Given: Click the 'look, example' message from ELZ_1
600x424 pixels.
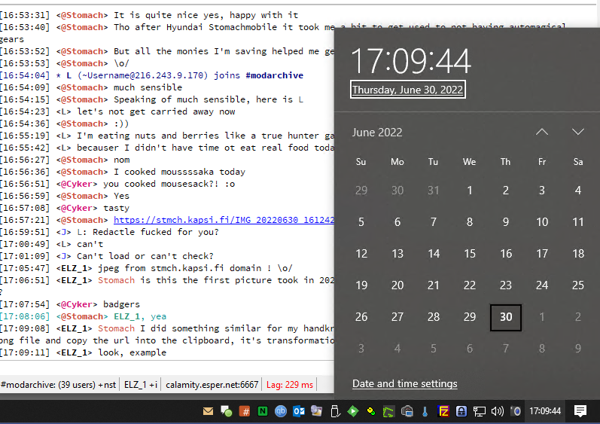Looking at the screenshot, I should (132, 352).
